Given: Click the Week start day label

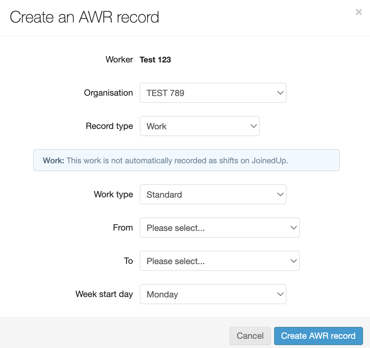Looking at the screenshot, I should click(x=104, y=294).
